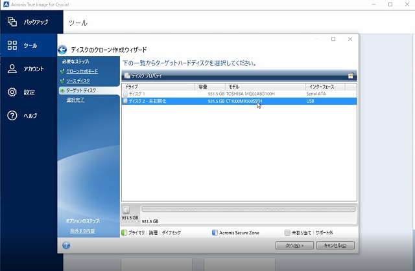Click the gray 未割り当て legend swatch

tap(287, 233)
